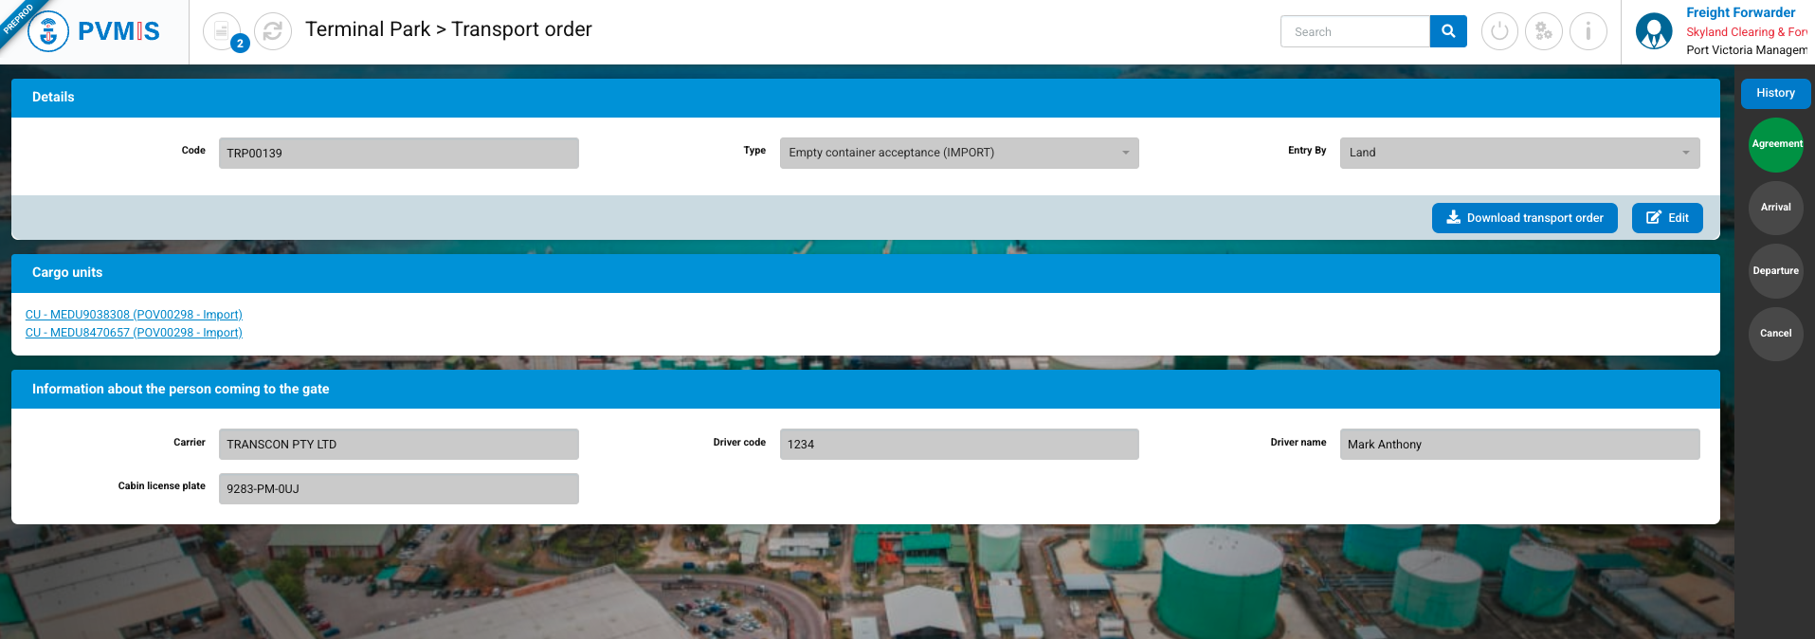
Task: Click the power logout icon
Action: [x=1499, y=31]
